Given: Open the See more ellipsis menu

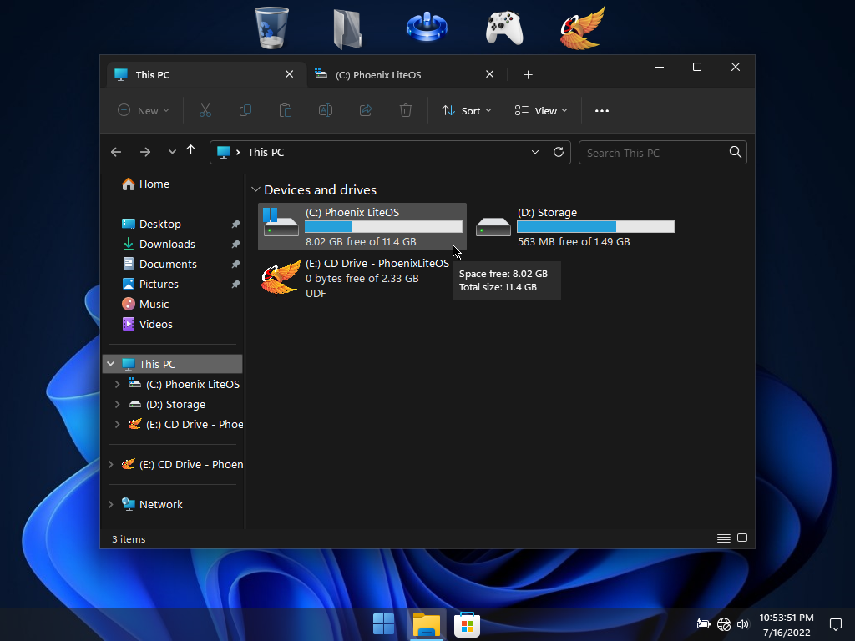Looking at the screenshot, I should (601, 110).
